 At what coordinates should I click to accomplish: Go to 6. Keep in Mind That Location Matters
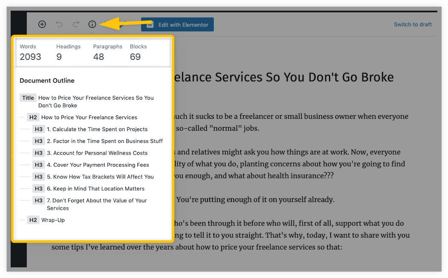click(89, 189)
